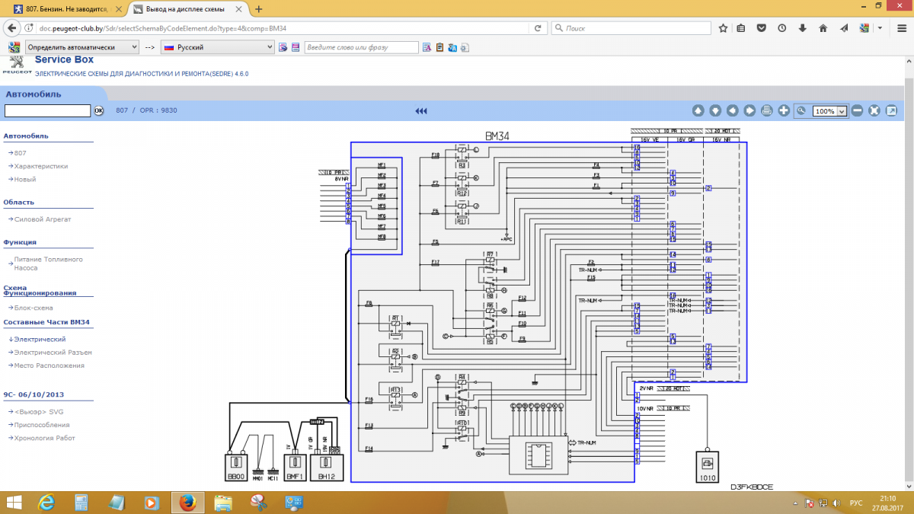Screen dimensions: 914x514
Task: Switch keyboard layout via РУС tray indicator
Action: point(855,503)
